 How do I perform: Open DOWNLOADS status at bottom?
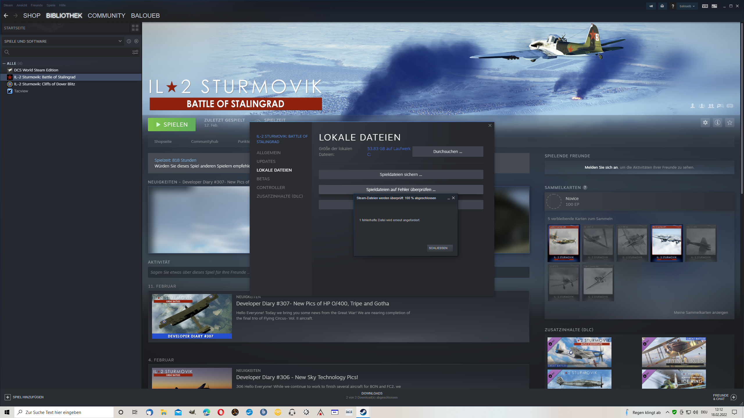point(372,395)
